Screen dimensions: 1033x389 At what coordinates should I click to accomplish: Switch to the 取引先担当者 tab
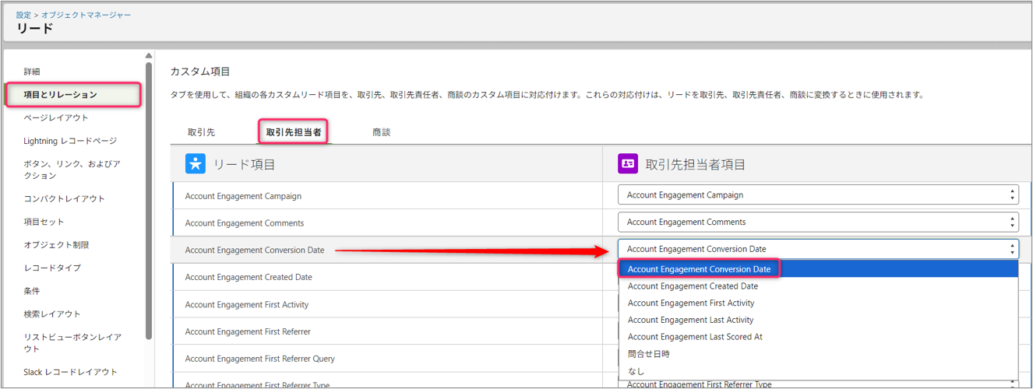pos(294,132)
